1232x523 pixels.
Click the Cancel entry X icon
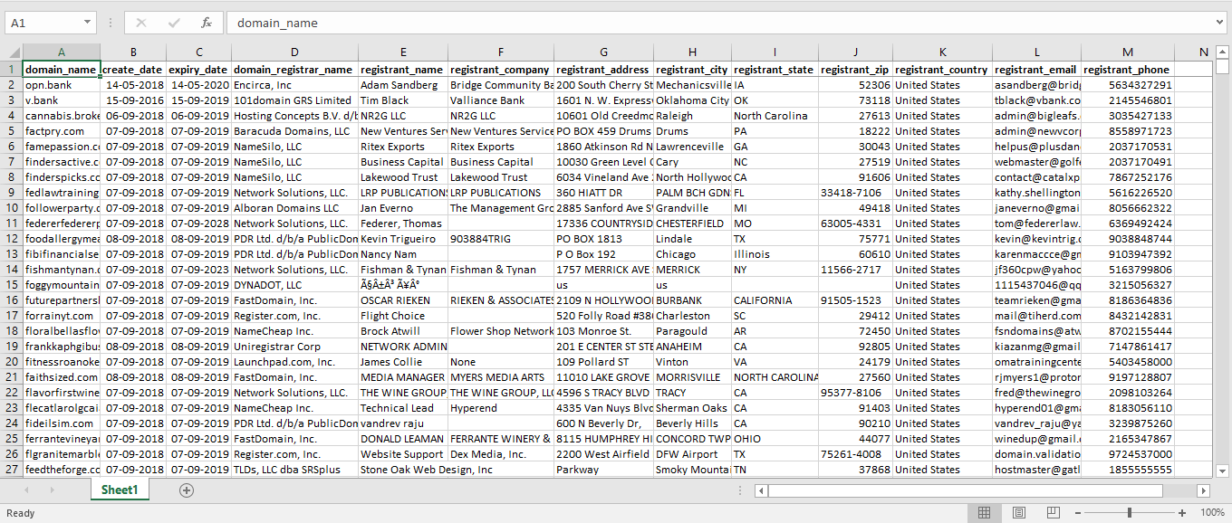click(141, 23)
